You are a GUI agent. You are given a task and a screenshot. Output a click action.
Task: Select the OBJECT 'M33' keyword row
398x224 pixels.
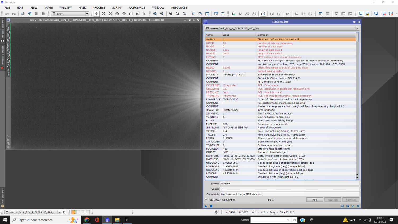click(x=280, y=152)
